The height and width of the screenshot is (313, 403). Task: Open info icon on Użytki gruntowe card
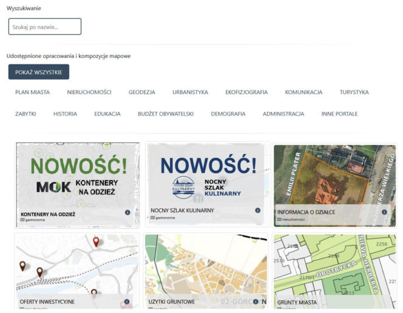point(256,301)
